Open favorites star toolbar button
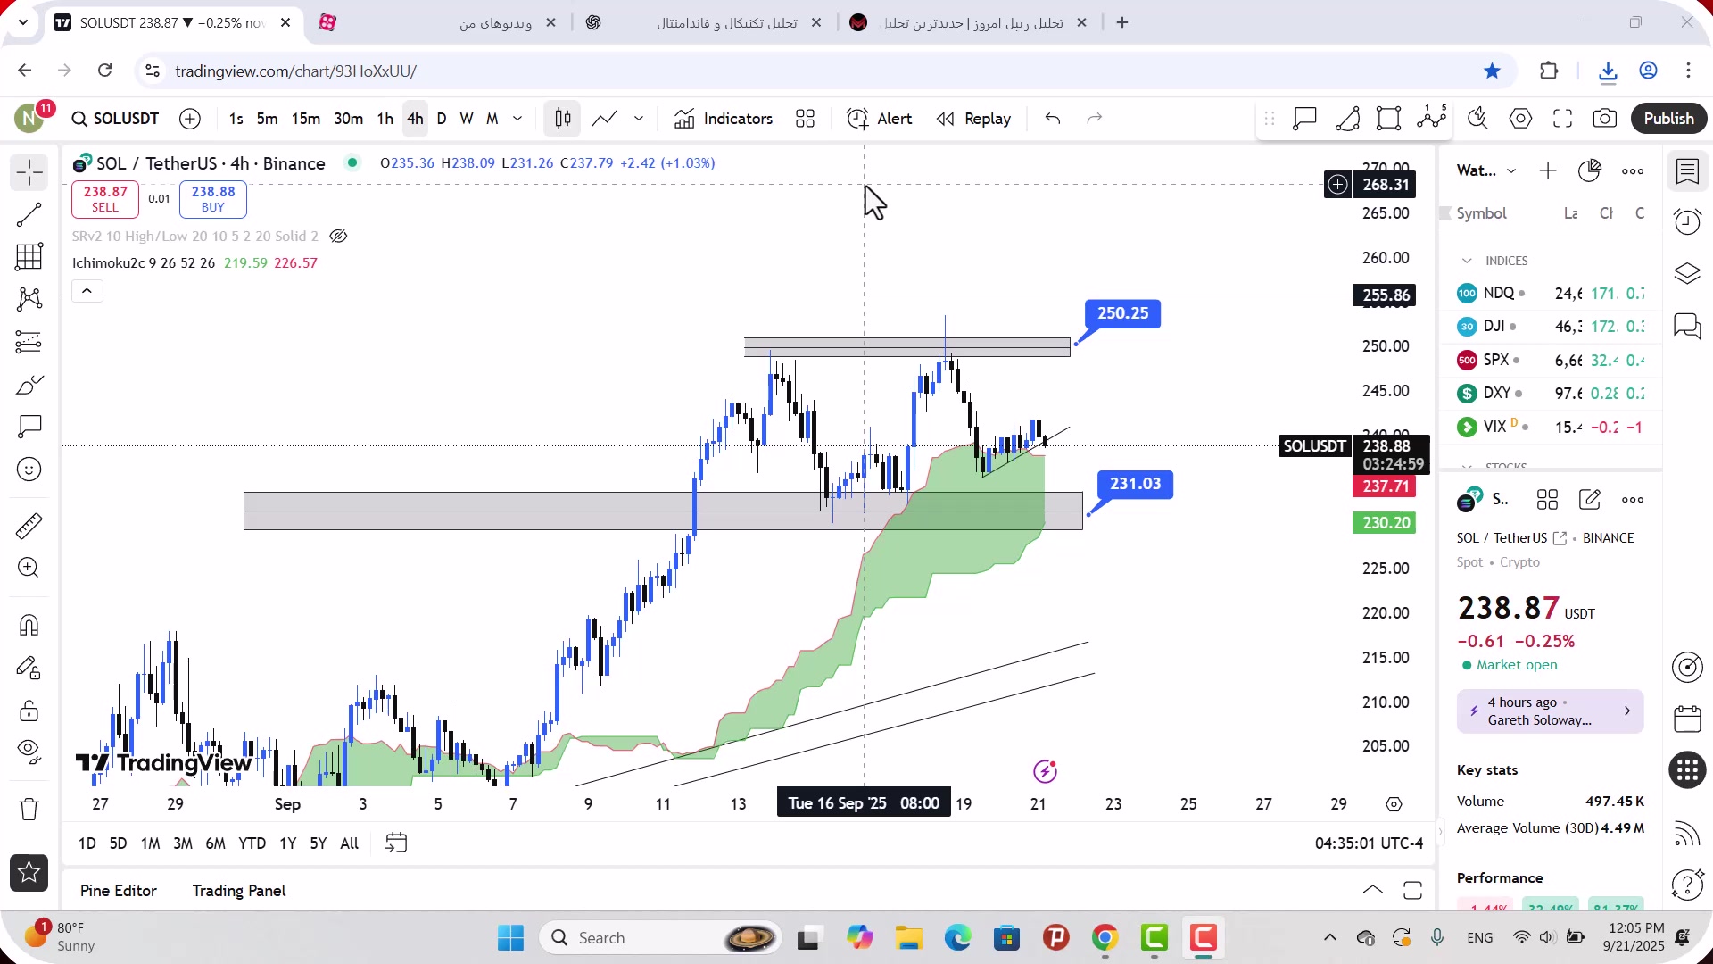1713x964 pixels. click(x=29, y=873)
